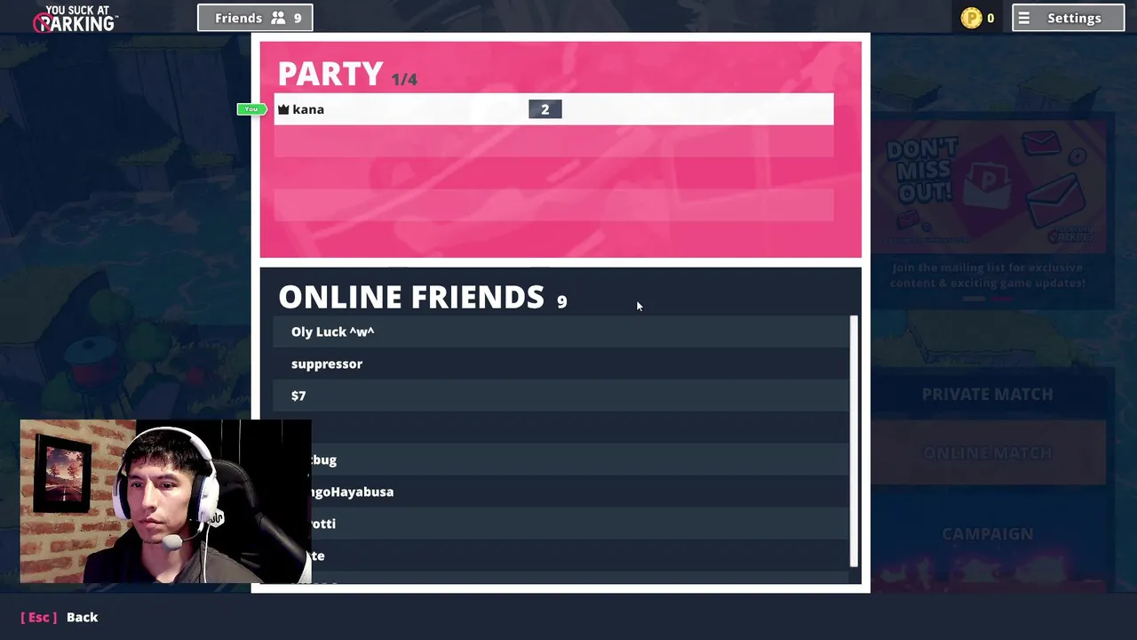Click the green You tag
Screen dimensions: 1137x640
point(251,109)
